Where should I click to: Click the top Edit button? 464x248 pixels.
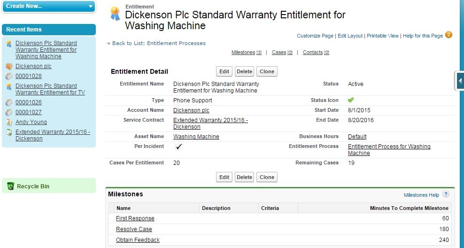coord(224,71)
